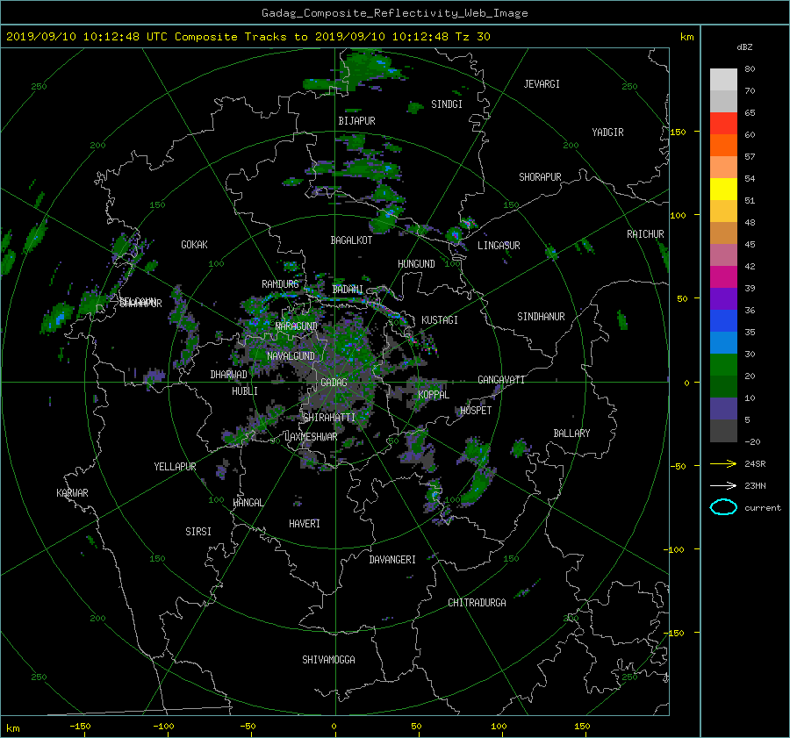Click the GADAG radar center label
Screen dimensions: 790x738
coord(334,383)
